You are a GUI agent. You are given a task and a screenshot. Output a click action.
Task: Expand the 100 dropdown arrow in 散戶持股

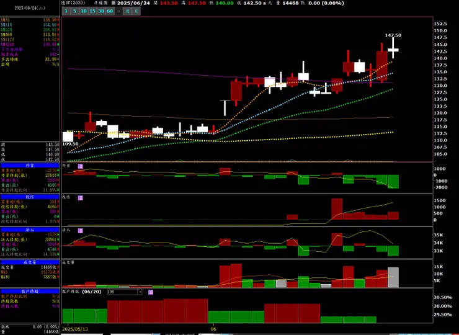[140, 292]
